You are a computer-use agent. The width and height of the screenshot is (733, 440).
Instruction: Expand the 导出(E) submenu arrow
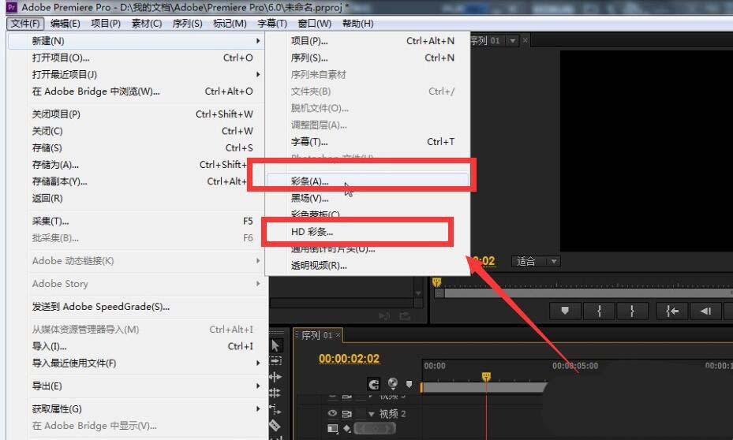(257, 386)
